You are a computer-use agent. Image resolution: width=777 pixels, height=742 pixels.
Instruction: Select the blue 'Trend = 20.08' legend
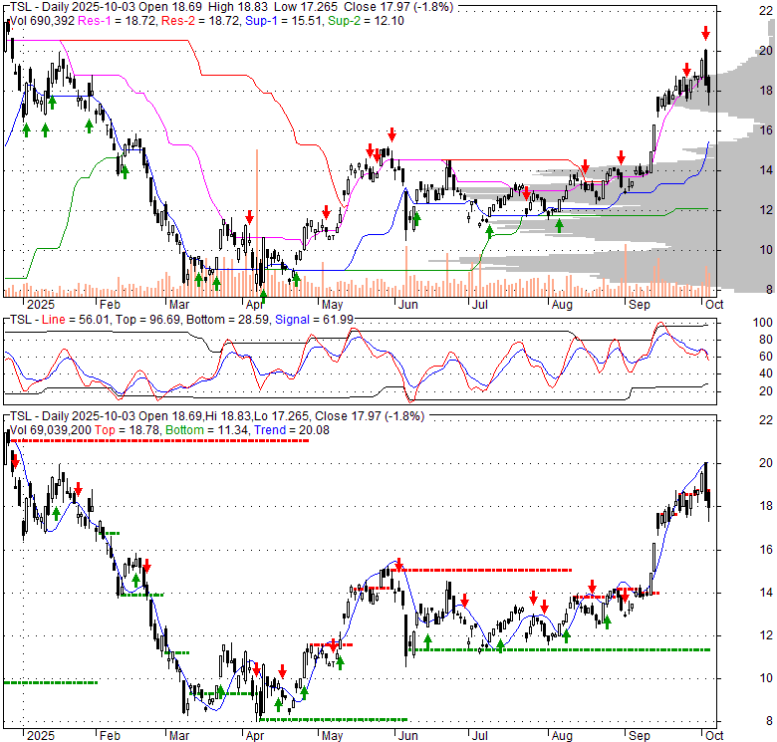[x=292, y=430]
